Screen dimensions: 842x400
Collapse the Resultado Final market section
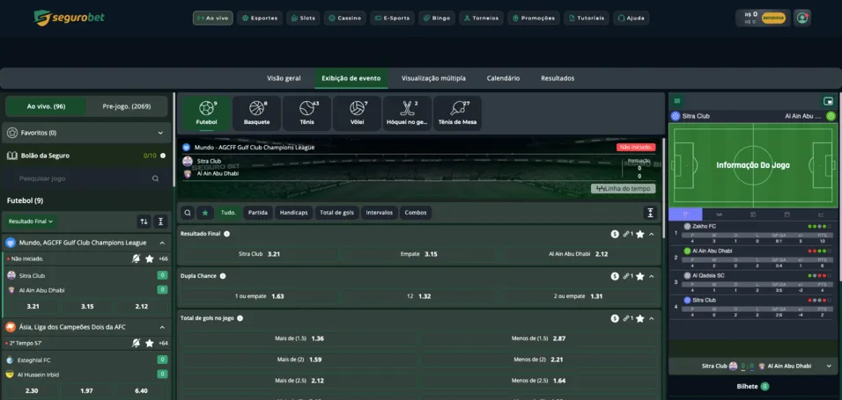tap(652, 235)
